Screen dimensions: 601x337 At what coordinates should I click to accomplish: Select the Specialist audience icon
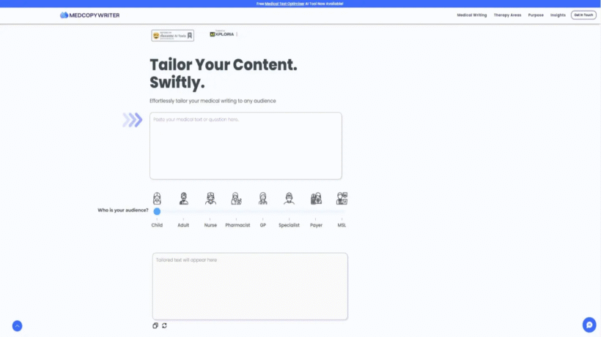[289, 198]
